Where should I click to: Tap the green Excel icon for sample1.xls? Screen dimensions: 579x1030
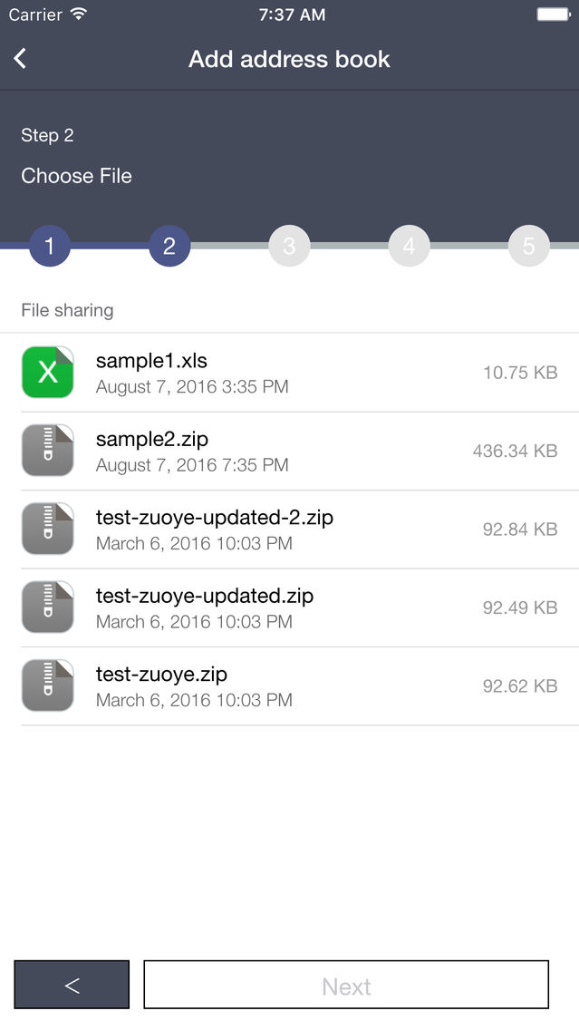(47, 372)
